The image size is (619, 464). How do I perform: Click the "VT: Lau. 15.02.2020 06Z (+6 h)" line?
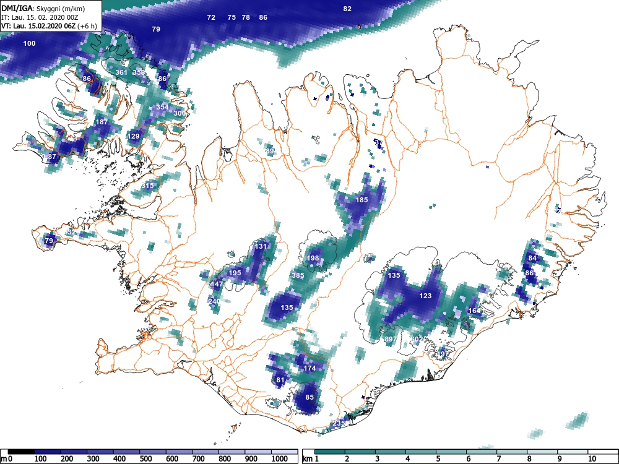pos(49,26)
